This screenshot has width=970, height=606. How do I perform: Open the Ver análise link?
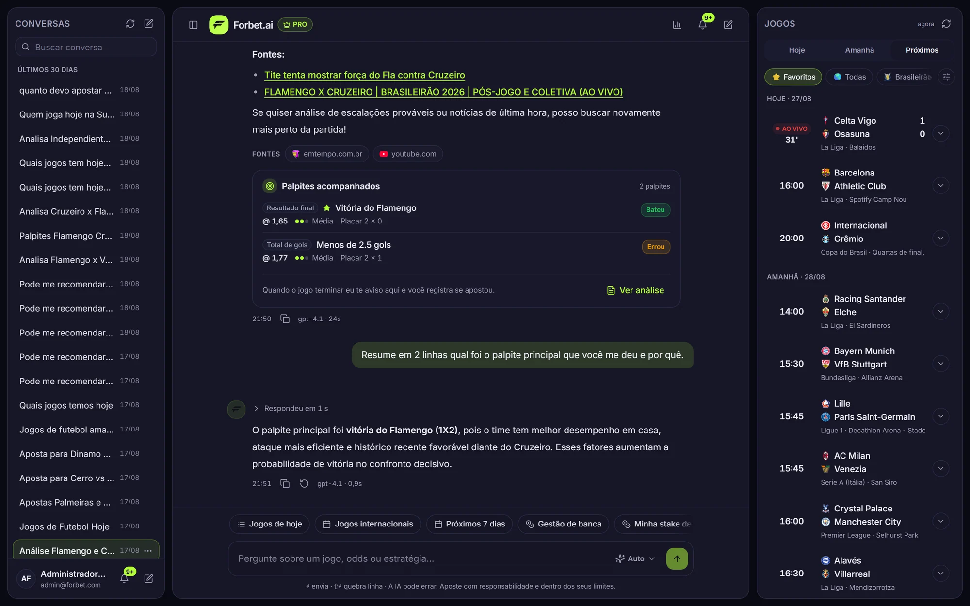(635, 290)
